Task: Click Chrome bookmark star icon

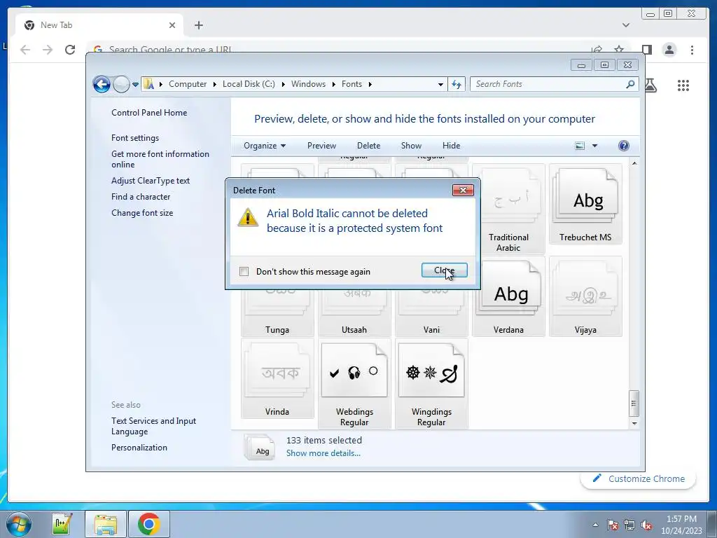Action: click(x=619, y=50)
